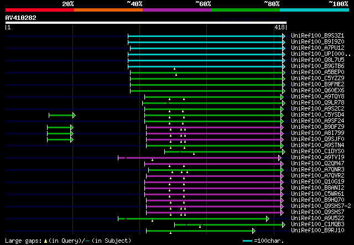Click the purple alignment bar for UniRef100_A9TVI9

(199, 158)
